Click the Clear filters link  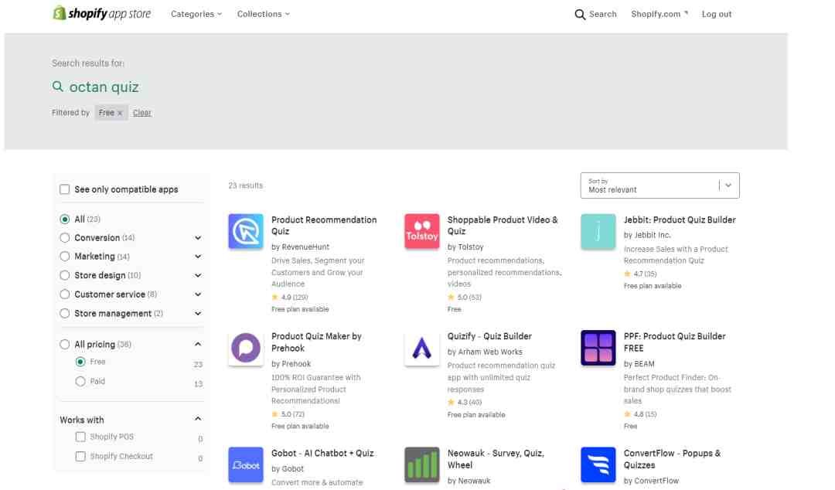tap(141, 113)
